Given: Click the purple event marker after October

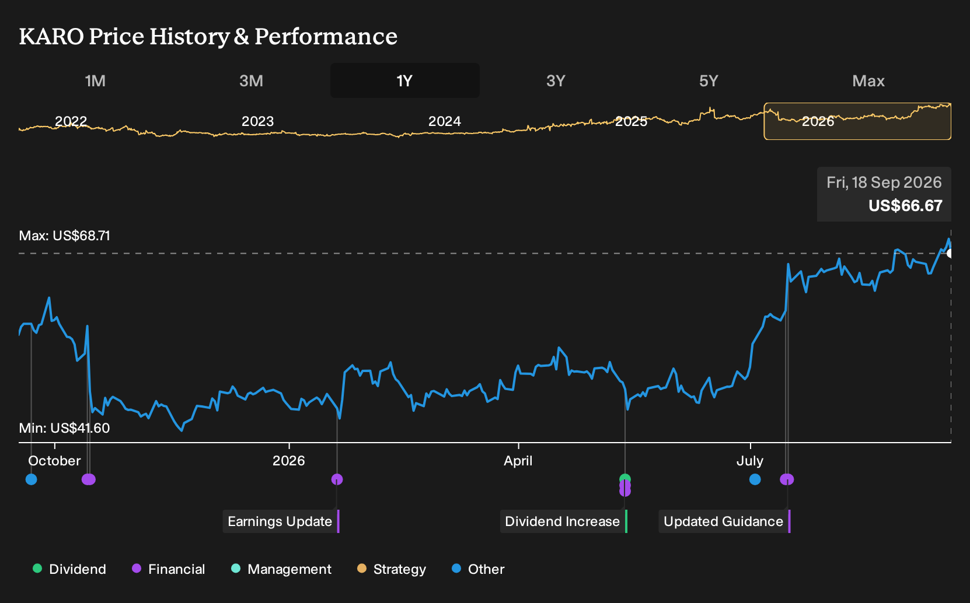Looking at the screenshot, I should (x=88, y=479).
